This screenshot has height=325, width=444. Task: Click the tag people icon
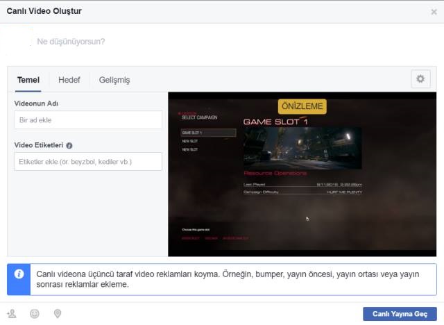12,314
